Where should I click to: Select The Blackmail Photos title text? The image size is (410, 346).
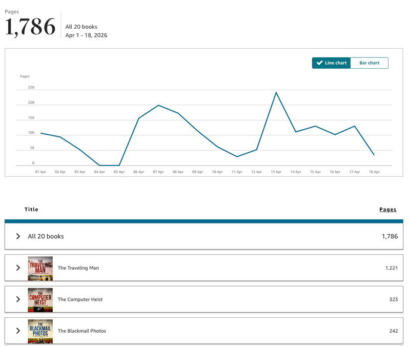(x=82, y=331)
